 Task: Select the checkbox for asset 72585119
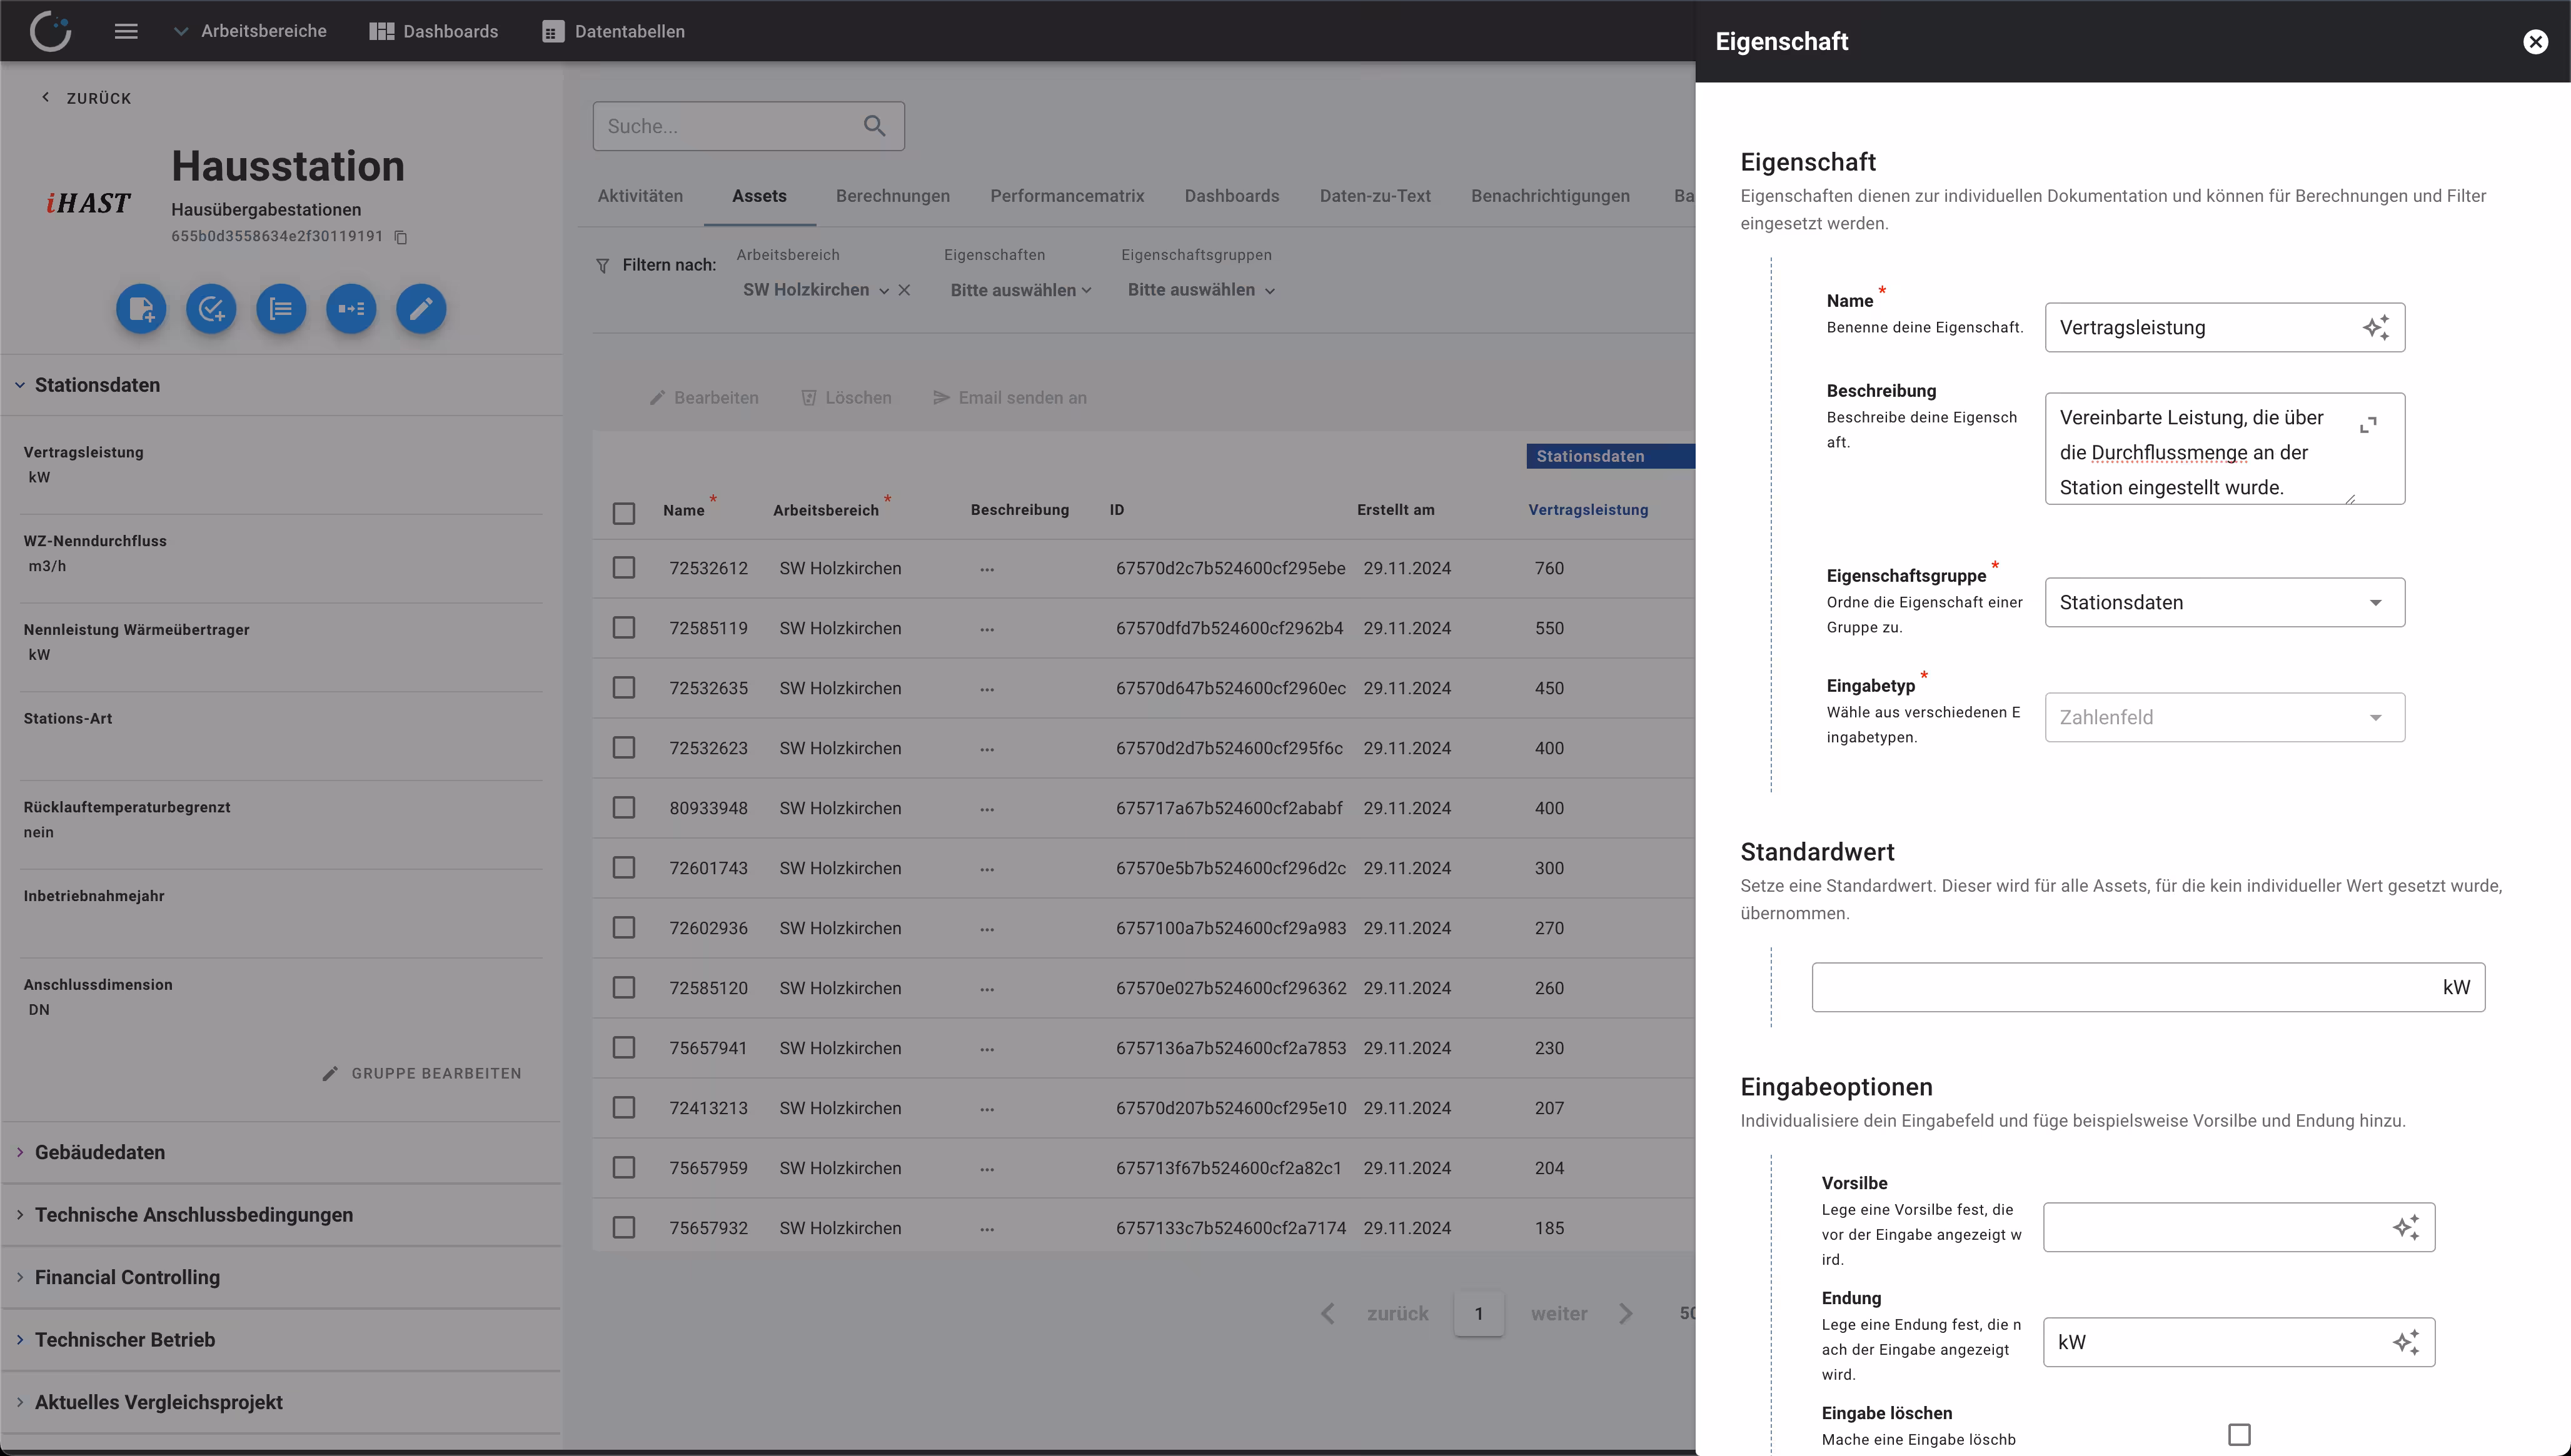623,628
